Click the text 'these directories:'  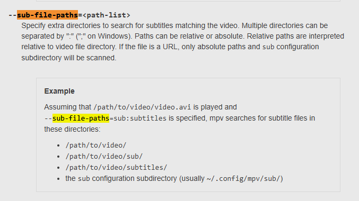pos(72,129)
